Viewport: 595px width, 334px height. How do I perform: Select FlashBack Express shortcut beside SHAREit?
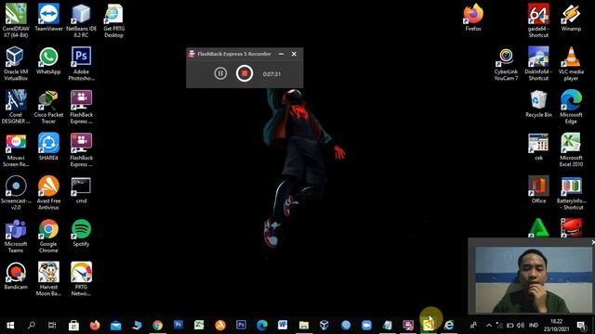tap(81, 150)
